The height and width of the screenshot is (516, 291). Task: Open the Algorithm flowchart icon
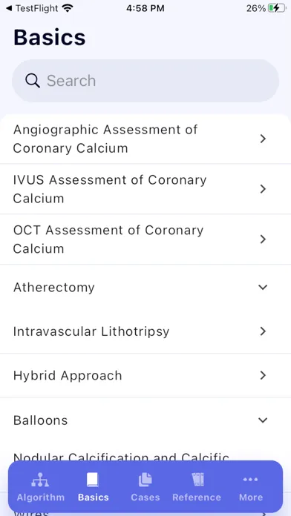coord(40,480)
